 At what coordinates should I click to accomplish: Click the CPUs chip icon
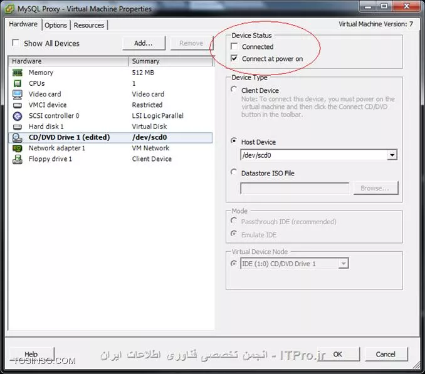(18, 83)
